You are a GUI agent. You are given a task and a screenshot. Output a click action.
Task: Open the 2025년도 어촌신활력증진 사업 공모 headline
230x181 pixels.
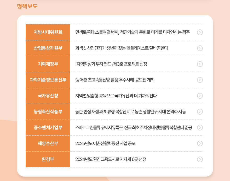click(x=105, y=143)
